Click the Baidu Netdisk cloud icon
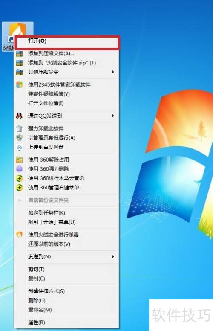Screen dimensions: 213x331 click(x=20, y=147)
